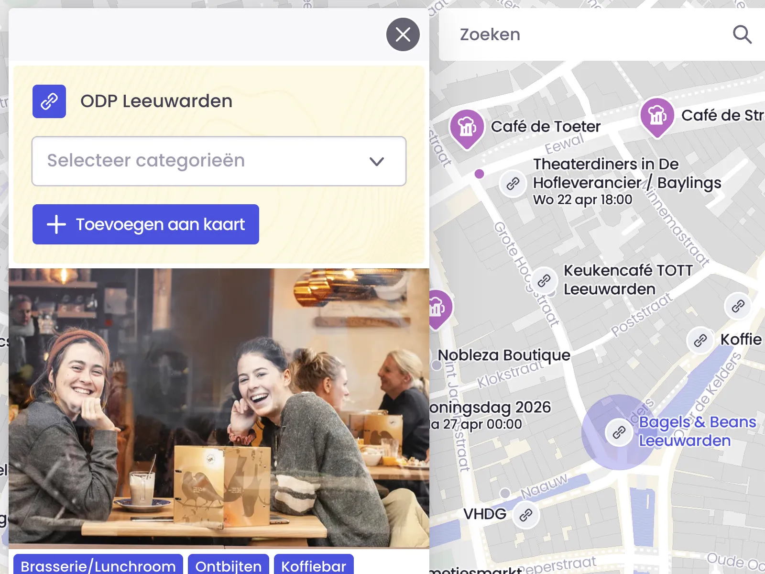Click the Café de Str beer pin
The width and height of the screenshot is (765, 574).
pos(657,116)
